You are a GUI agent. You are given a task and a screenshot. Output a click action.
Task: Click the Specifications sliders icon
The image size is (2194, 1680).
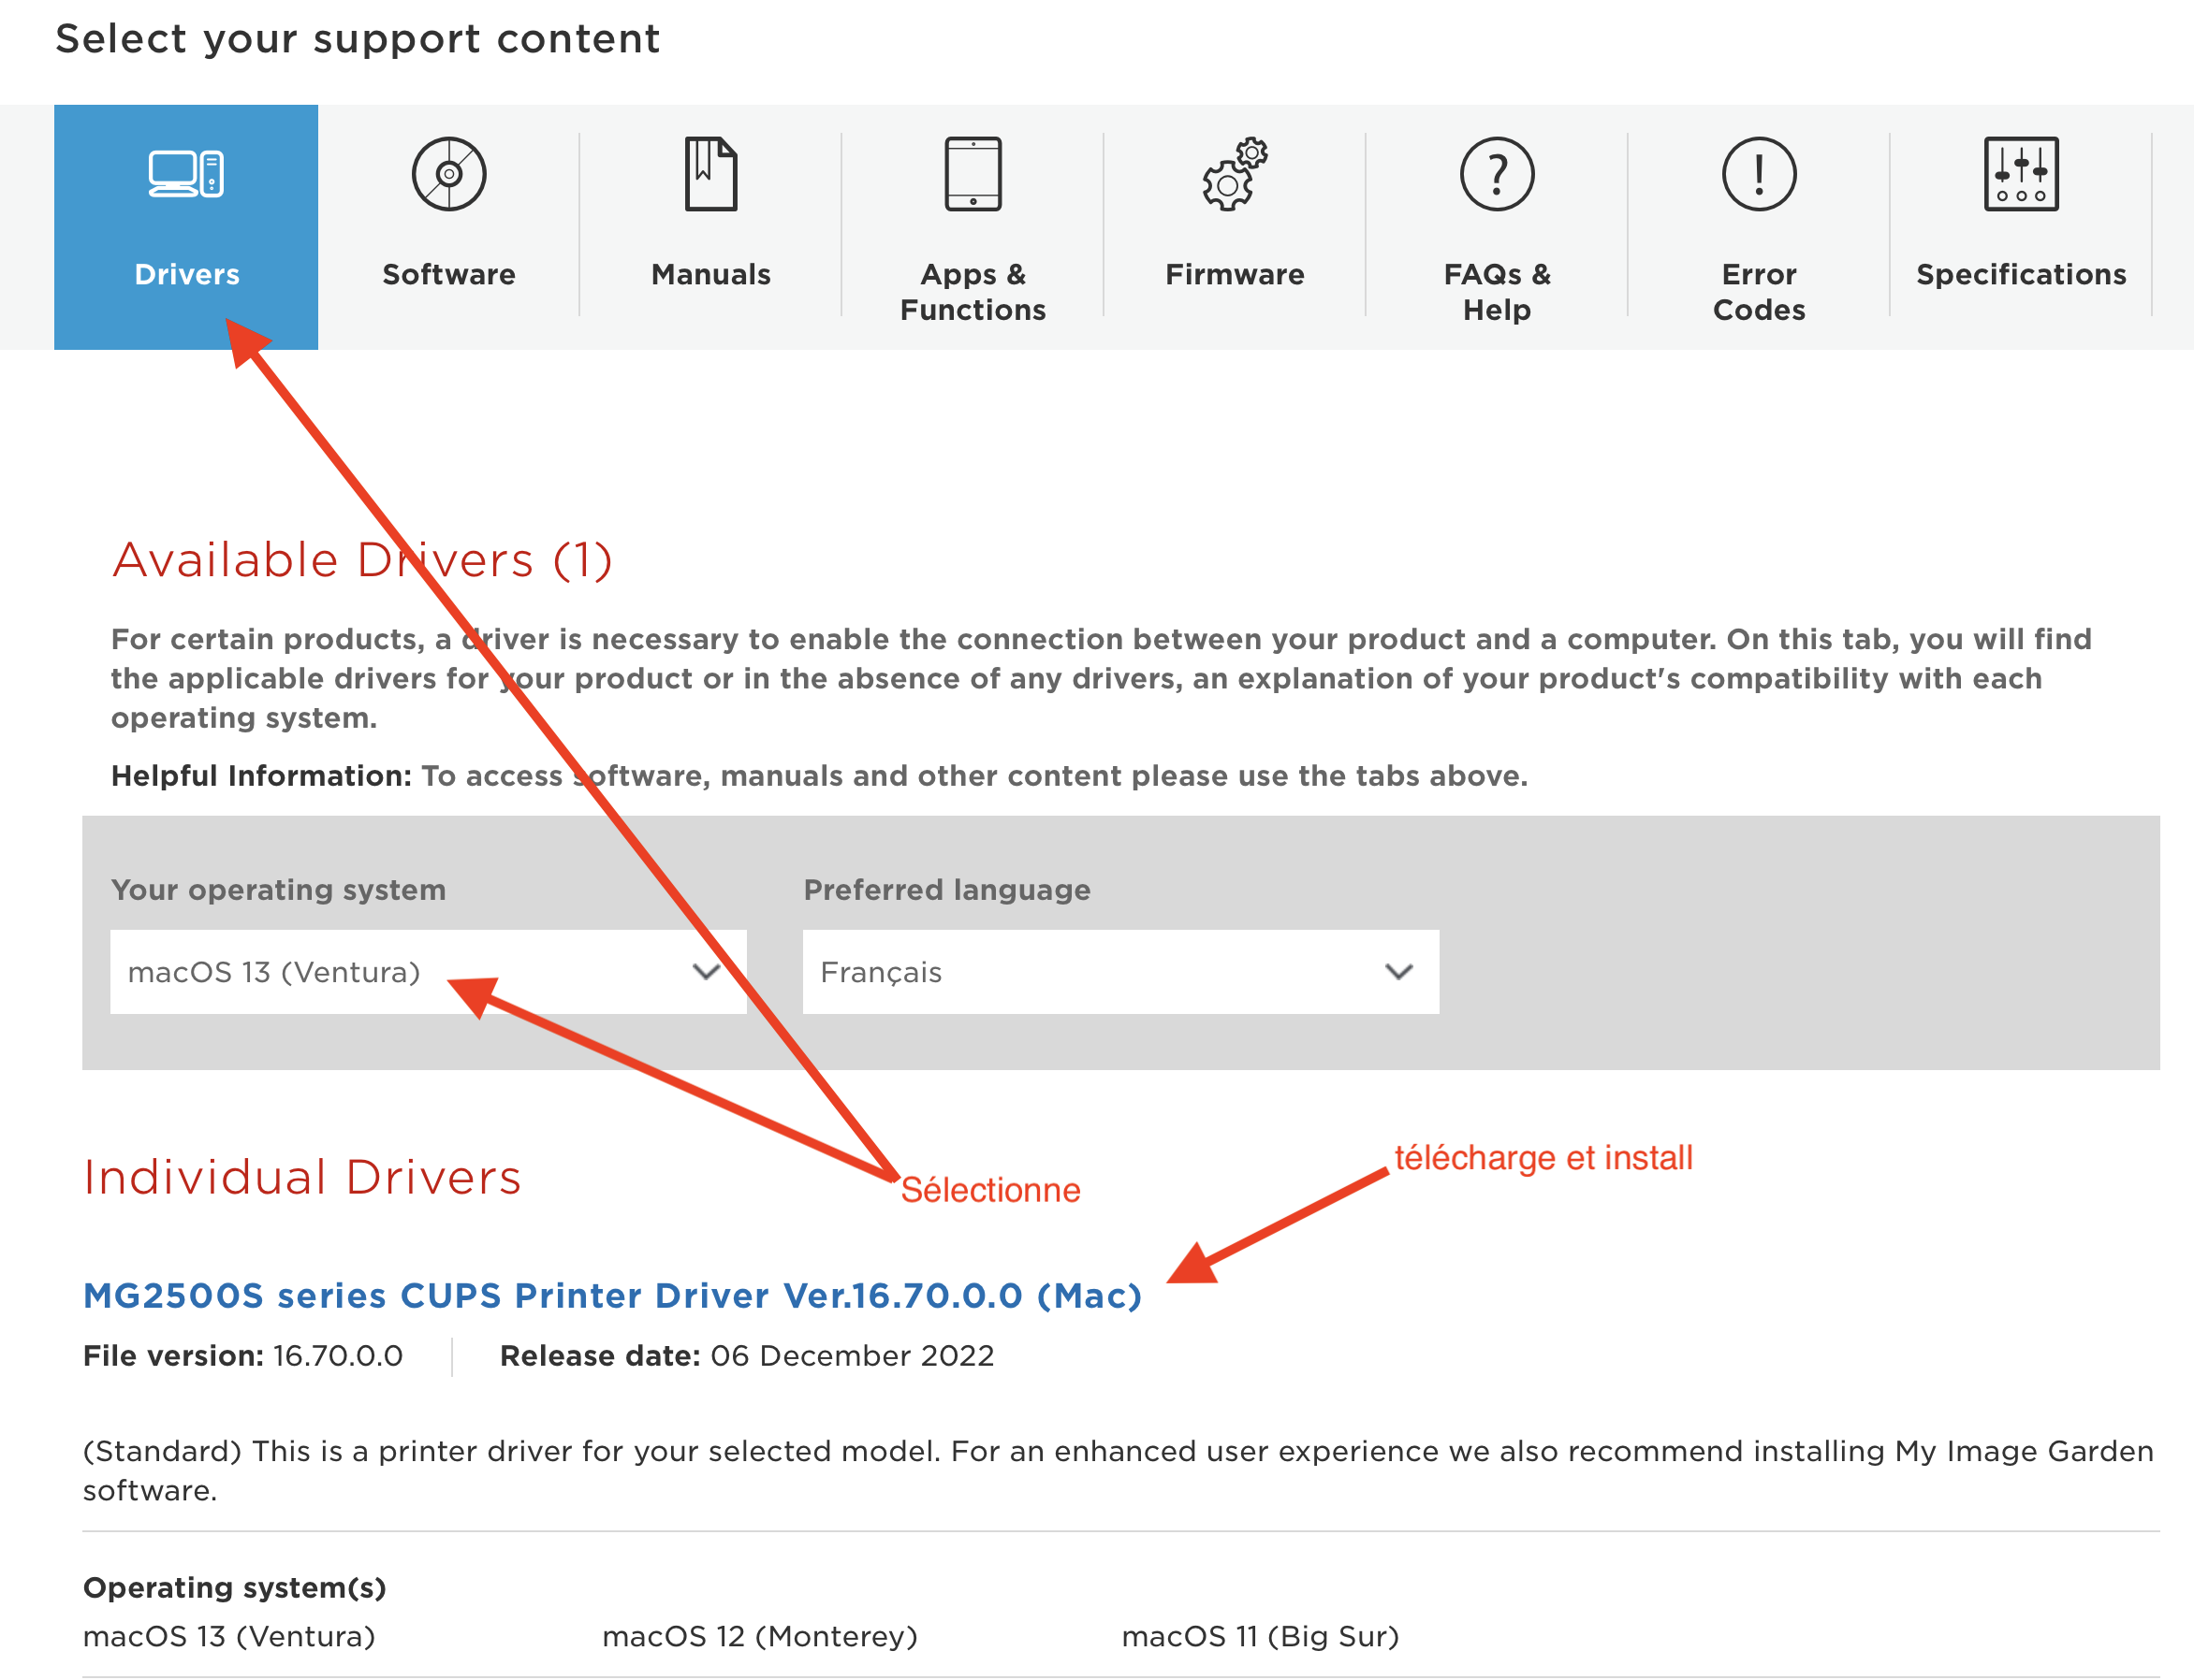click(x=2021, y=174)
